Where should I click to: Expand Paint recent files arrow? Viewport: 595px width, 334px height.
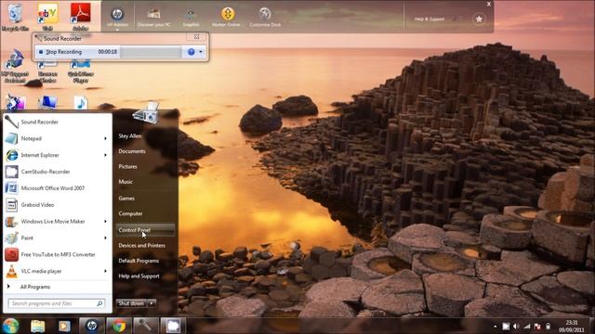tap(105, 238)
